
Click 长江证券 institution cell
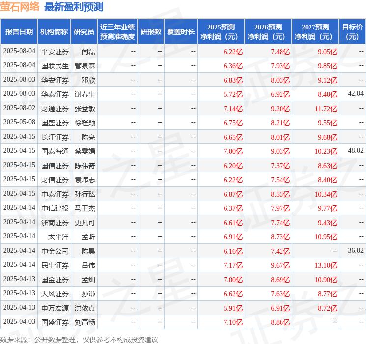point(55,137)
